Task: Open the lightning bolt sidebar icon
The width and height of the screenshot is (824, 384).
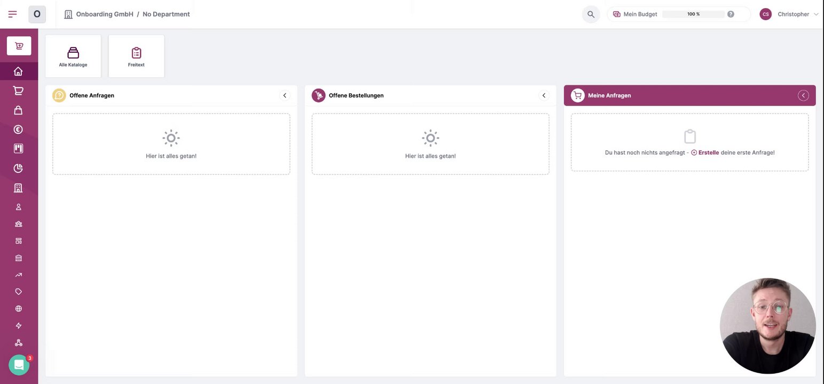Action: [19, 326]
